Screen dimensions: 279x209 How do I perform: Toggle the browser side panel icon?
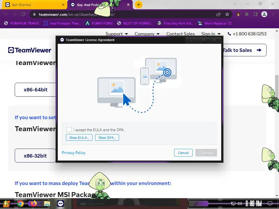point(256,14)
